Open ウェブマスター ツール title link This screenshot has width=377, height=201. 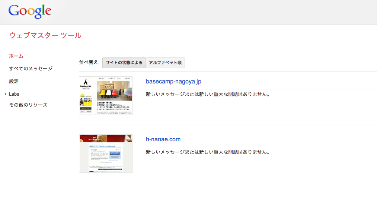[x=45, y=36]
